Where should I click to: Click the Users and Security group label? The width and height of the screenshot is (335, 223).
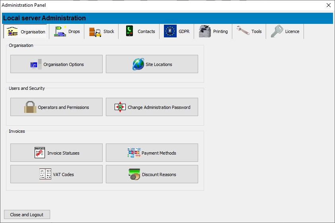click(x=27, y=88)
